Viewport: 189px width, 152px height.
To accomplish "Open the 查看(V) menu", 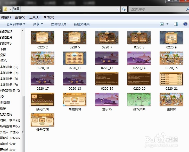I will click(x=20, y=17).
